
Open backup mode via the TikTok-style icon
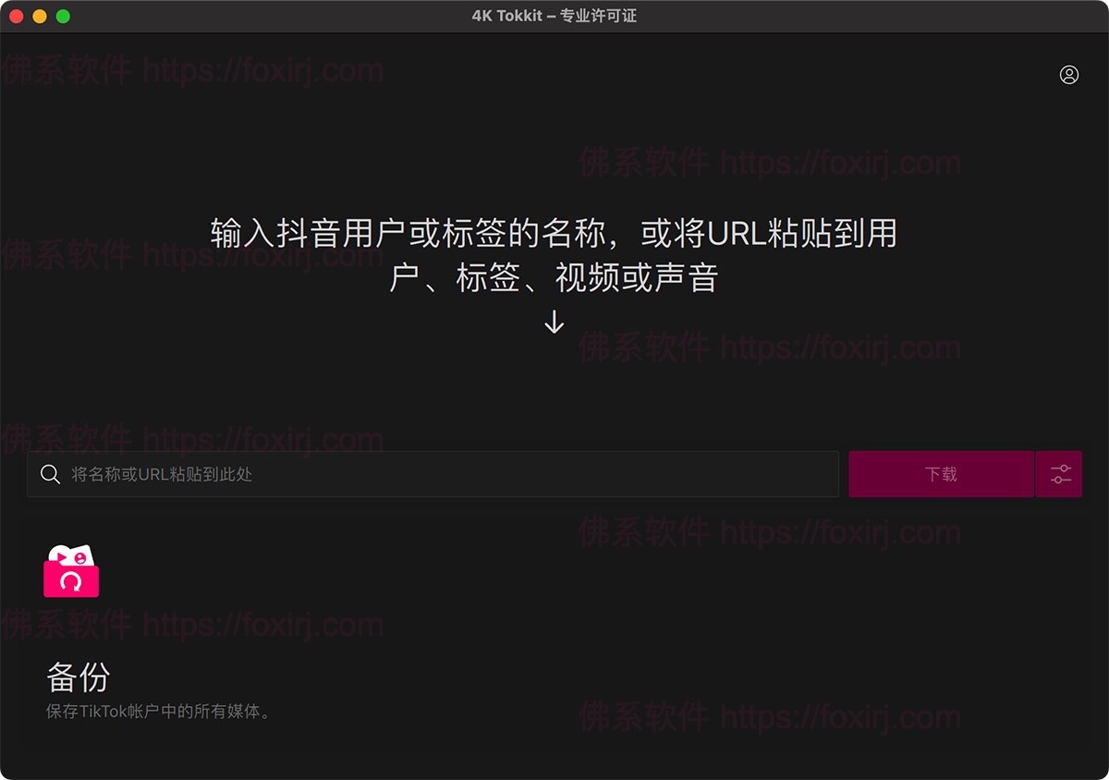point(71,571)
